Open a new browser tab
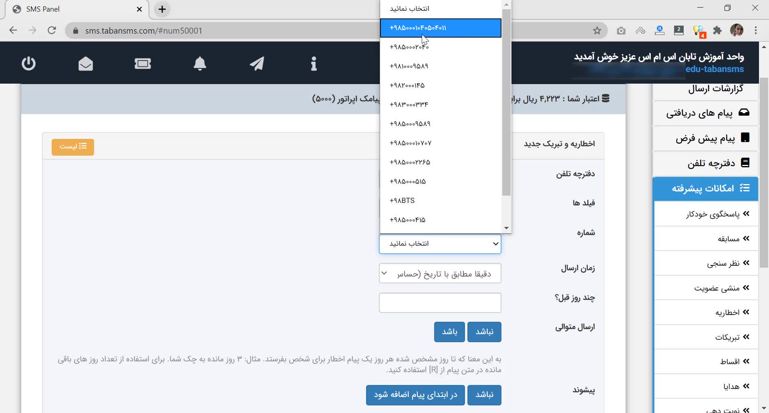 pos(162,9)
